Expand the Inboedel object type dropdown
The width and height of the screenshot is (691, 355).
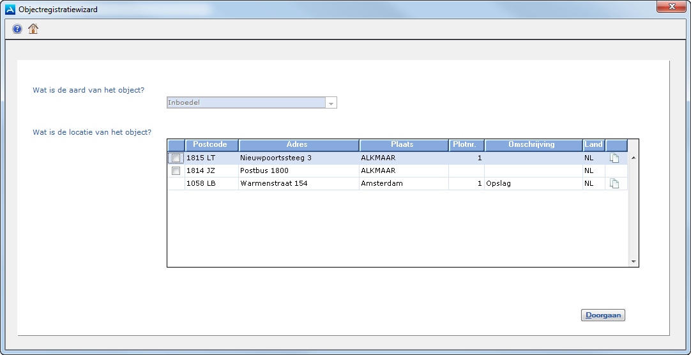click(x=331, y=103)
